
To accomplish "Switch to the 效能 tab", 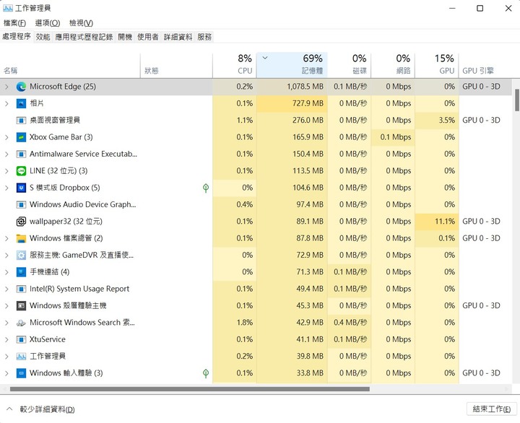I will tap(43, 37).
